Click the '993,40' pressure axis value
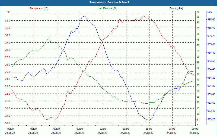This screenshot has width=217, height=136. (211, 111)
